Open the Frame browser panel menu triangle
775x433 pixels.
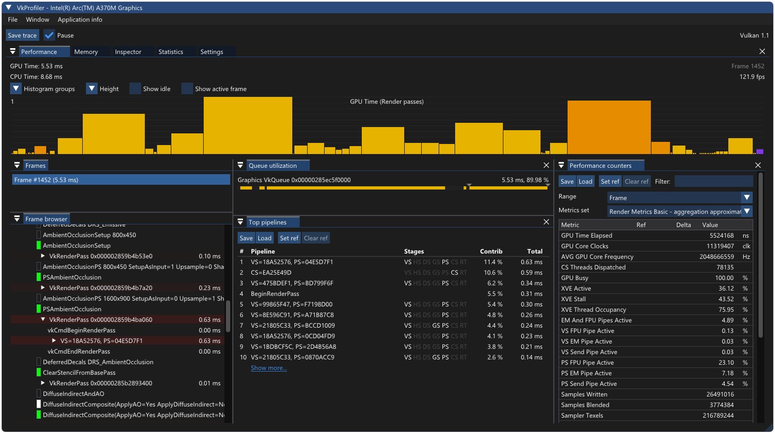pos(17,219)
